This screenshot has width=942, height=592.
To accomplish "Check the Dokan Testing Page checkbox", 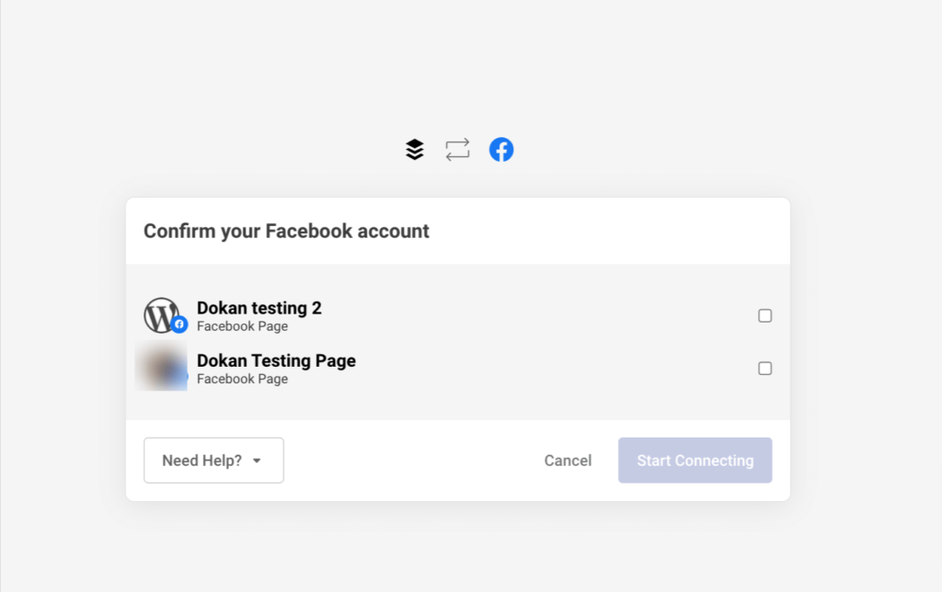I will coord(764,369).
